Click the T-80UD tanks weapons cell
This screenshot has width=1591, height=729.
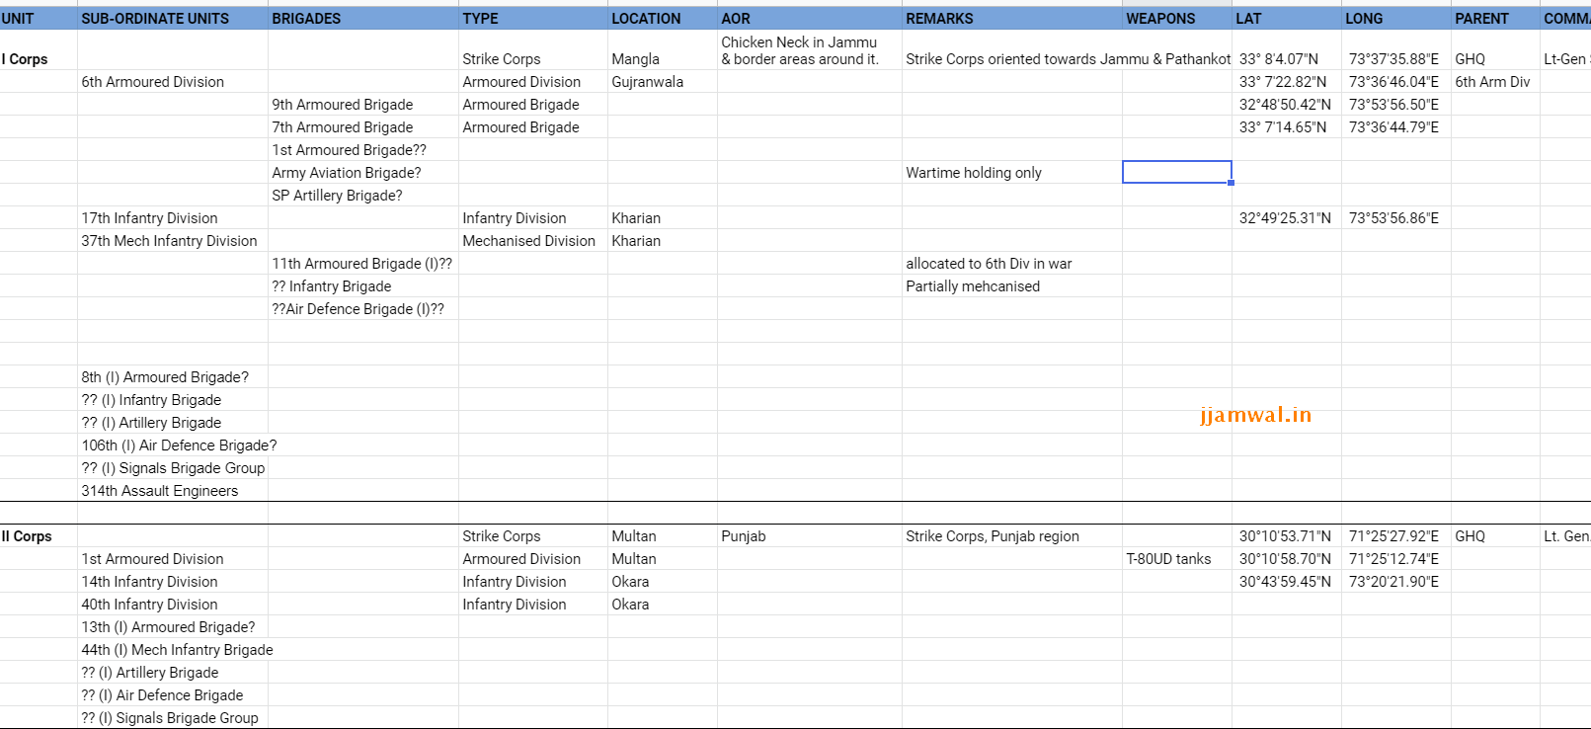point(1177,559)
